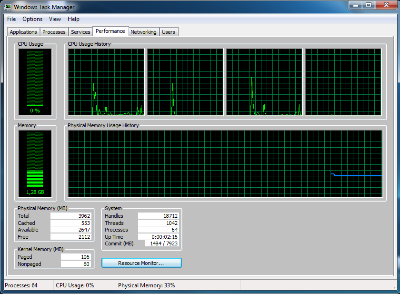Click the second CPU core history graph
This screenshot has width=400, height=294.
click(x=185, y=82)
